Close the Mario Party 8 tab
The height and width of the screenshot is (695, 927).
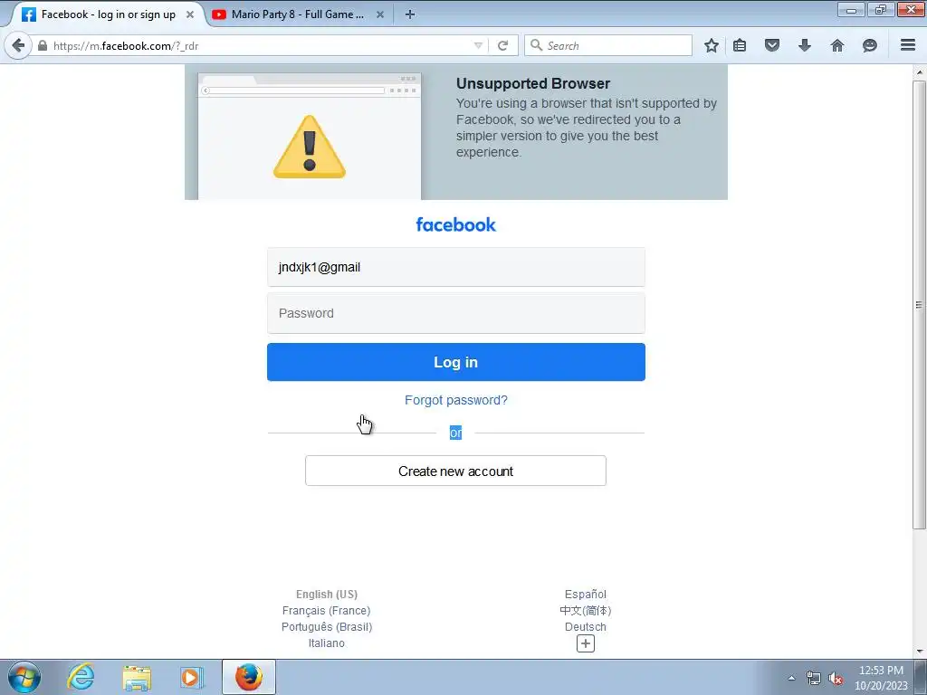tap(380, 14)
